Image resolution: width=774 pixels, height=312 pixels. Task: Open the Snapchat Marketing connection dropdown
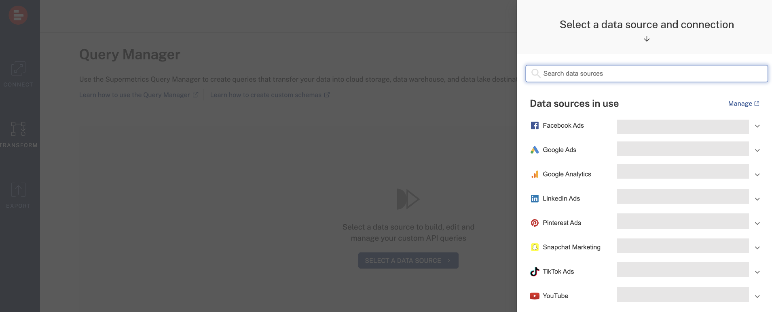(x=757, y=247)
